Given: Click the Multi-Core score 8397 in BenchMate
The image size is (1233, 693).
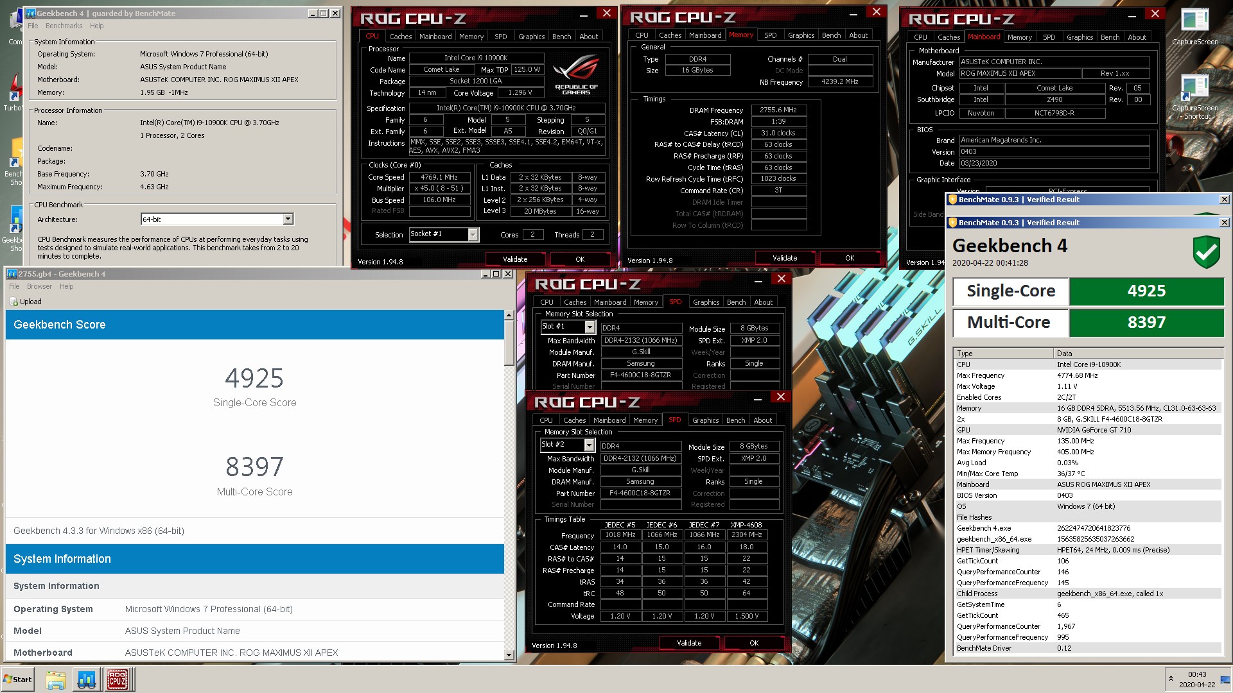Looking at the screenshot, I should tap(1146, 323).
